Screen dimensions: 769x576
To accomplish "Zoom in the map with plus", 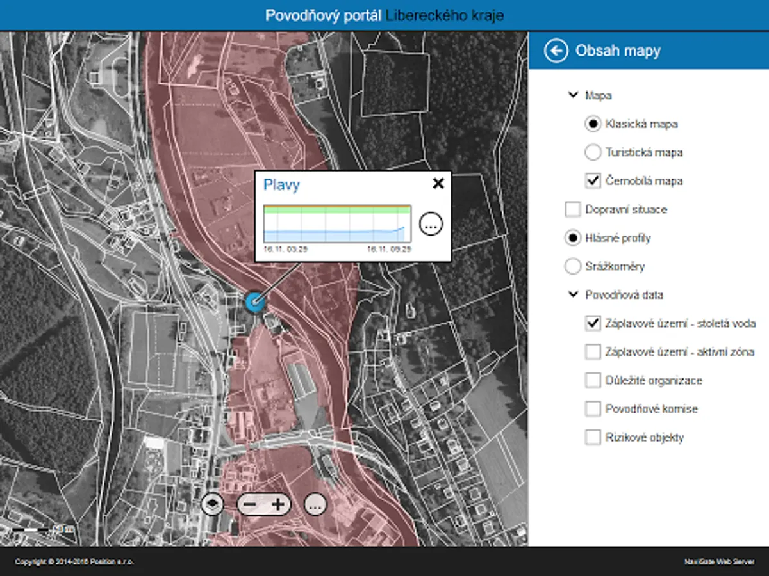I will pos(277,504).
